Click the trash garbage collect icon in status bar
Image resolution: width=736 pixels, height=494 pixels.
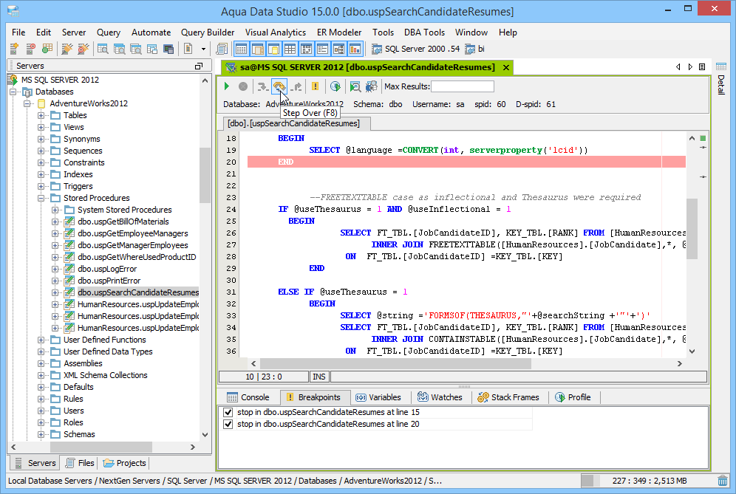(723, 481)
